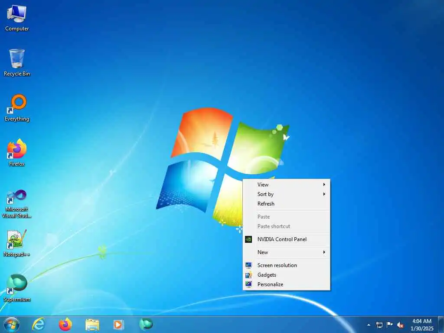Open NVIDIA Control Panel from menu
The width and height of the screenshot is (444, 333).
tap(286, 239)
